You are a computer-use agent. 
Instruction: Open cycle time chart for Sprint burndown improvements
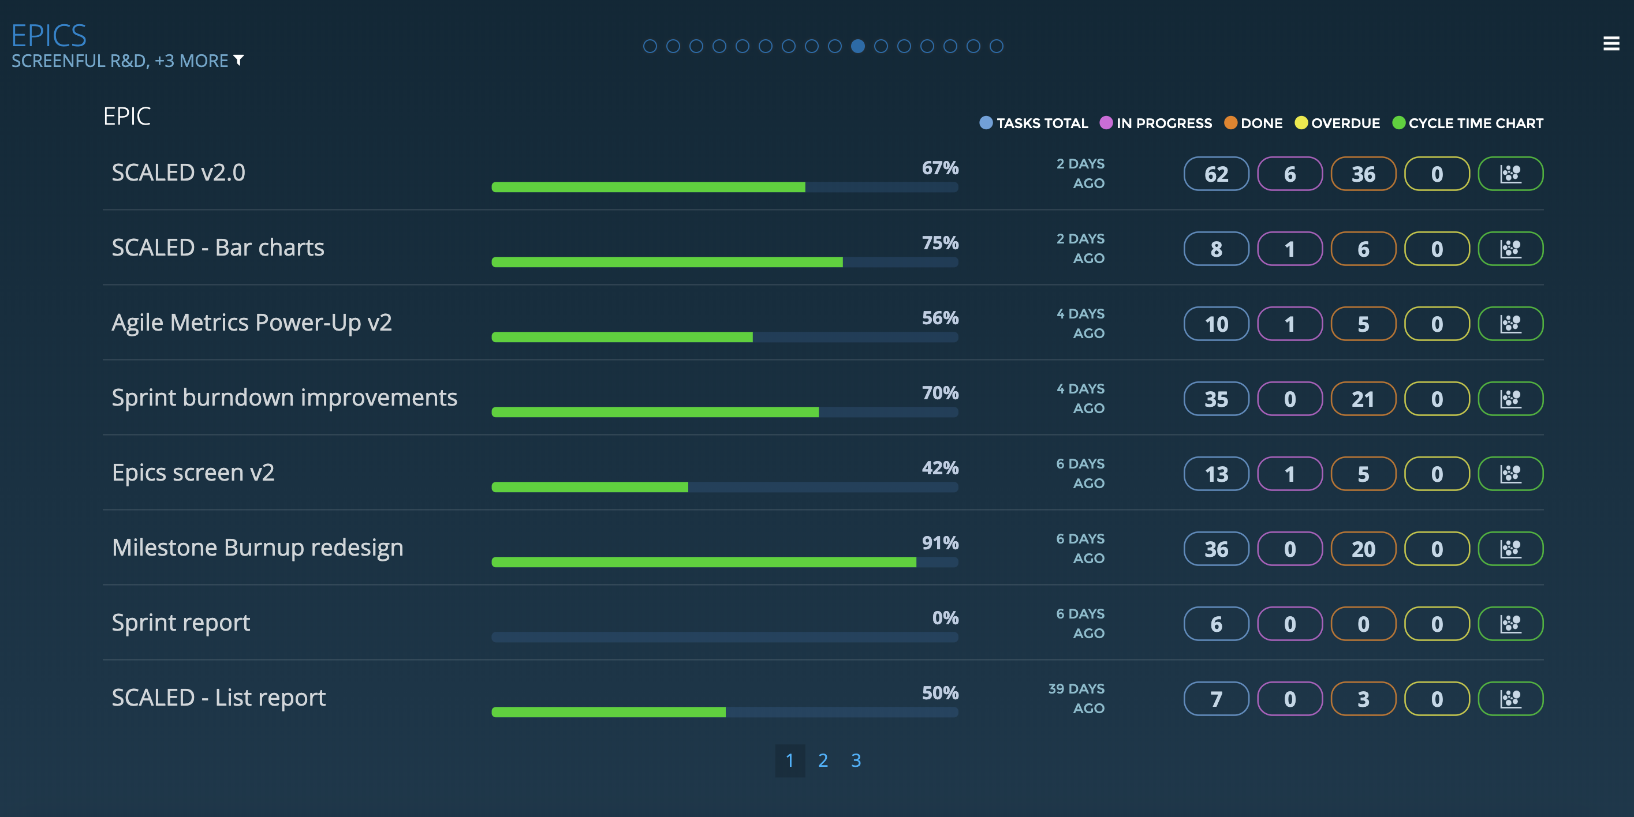(x=1510, y=399)
